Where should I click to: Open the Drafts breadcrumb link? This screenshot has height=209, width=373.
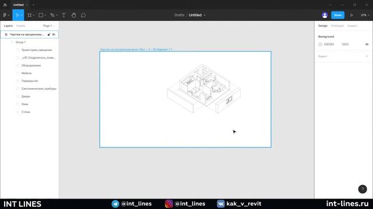179,15
